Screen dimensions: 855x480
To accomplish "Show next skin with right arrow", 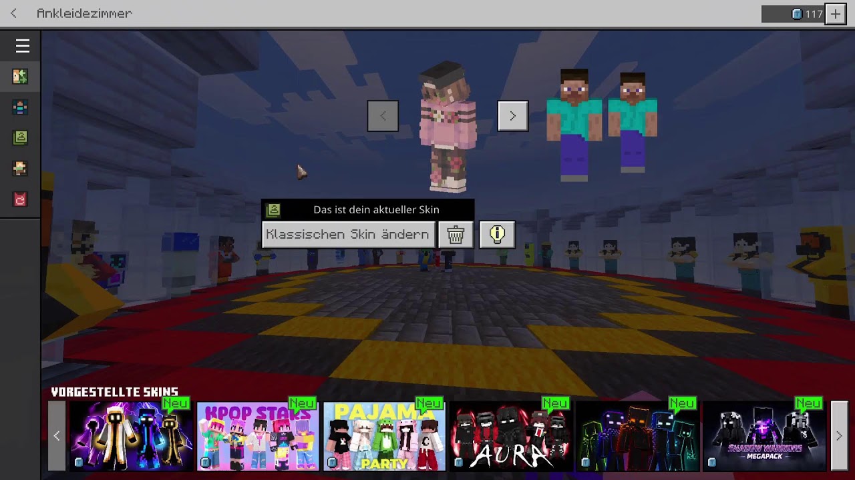I will click(512, 116).
